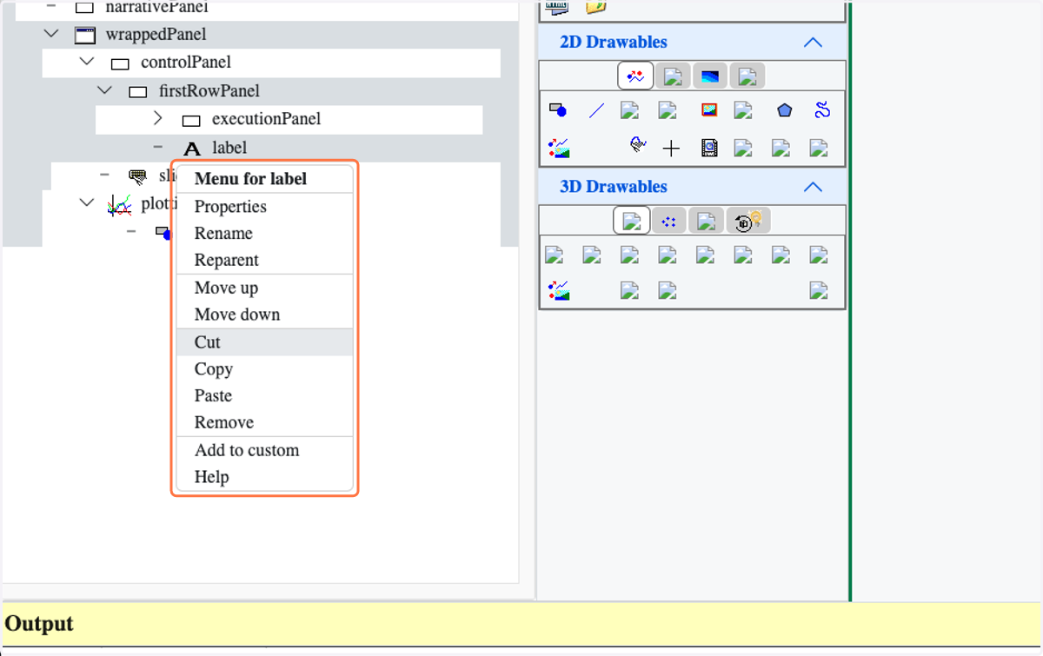Click the wrappedPanel window icon in tree
Image resolution: width=1043 pixels, height=656 pixels.
tap(84, 35)
